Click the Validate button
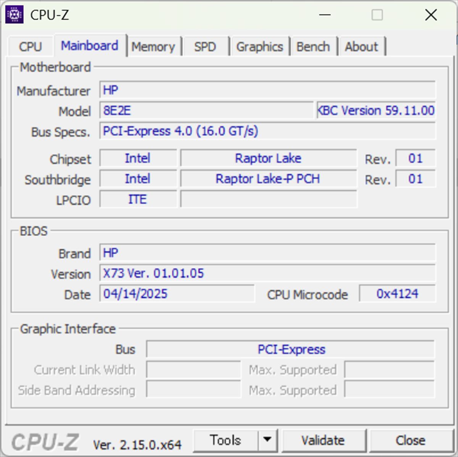Image resolution: width=458 pixels, height=457 pixels. [x=323, y=440]
